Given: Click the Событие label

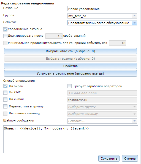Looking at the screenshot, I should pos(10,22).
